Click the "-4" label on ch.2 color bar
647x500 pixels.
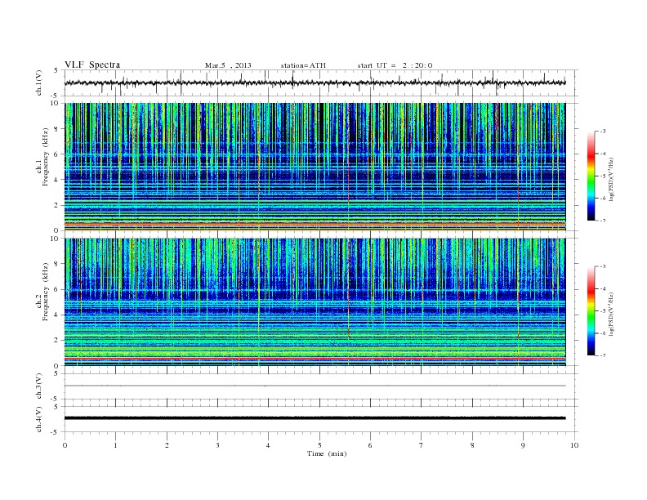pos(603,288)
